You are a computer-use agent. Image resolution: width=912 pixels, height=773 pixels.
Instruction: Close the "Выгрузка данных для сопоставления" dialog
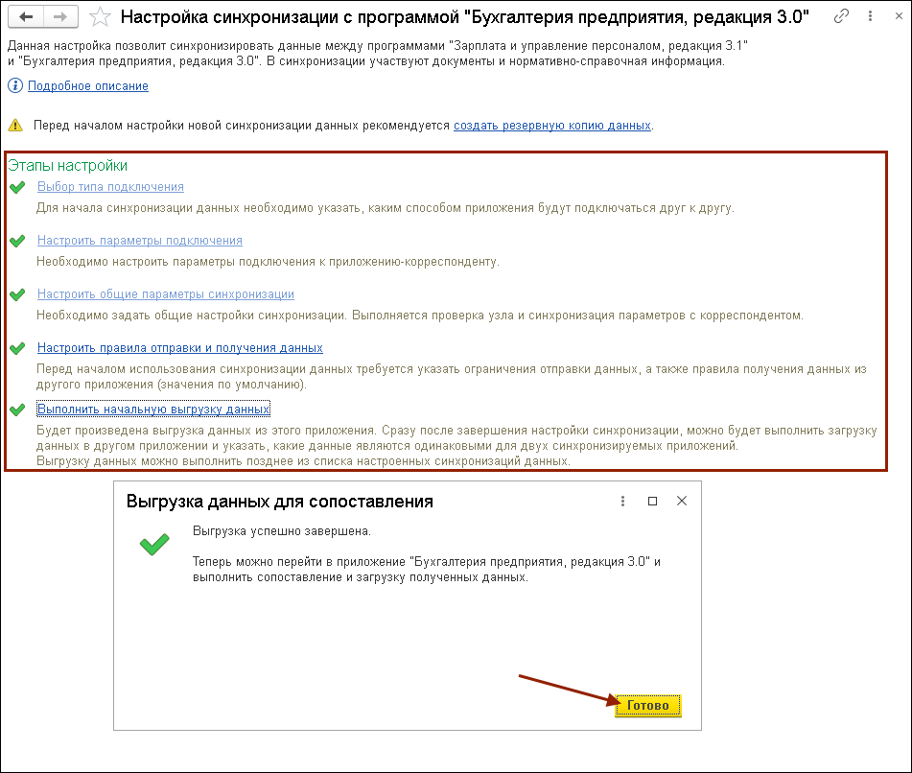click(x=682, y=501)
